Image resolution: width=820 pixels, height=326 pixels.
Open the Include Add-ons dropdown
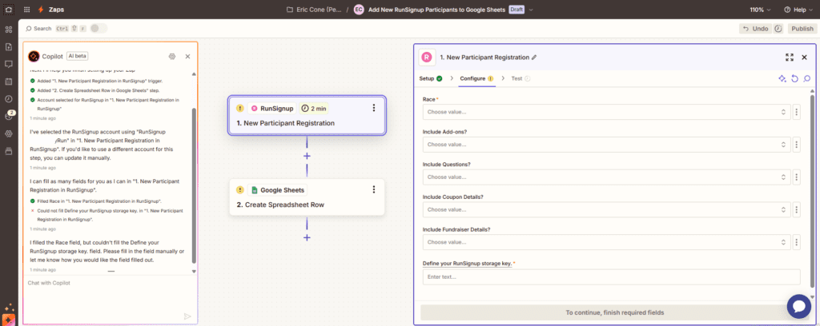(607, 145)
